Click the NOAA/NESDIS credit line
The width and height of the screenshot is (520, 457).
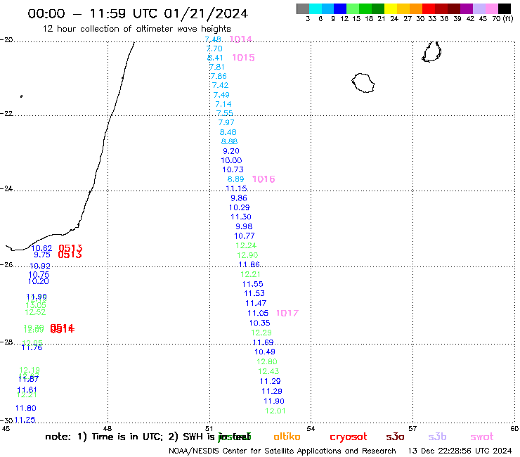[282, 451]
